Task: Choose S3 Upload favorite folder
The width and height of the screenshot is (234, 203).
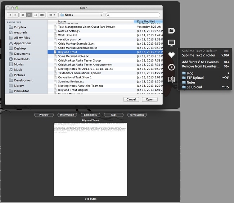Action: point(205,87)
